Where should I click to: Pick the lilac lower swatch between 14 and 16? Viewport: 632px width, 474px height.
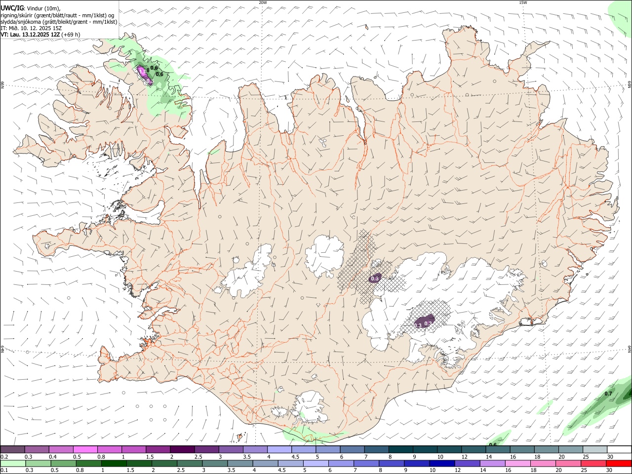point(492,463)
